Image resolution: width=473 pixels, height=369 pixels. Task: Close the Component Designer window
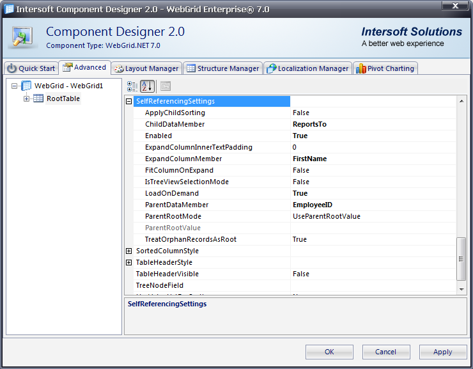pos(455,6)
